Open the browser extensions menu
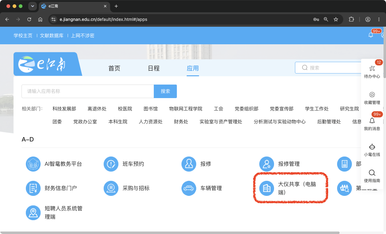This screenshot has width=386, height=234. pos(351,19)
